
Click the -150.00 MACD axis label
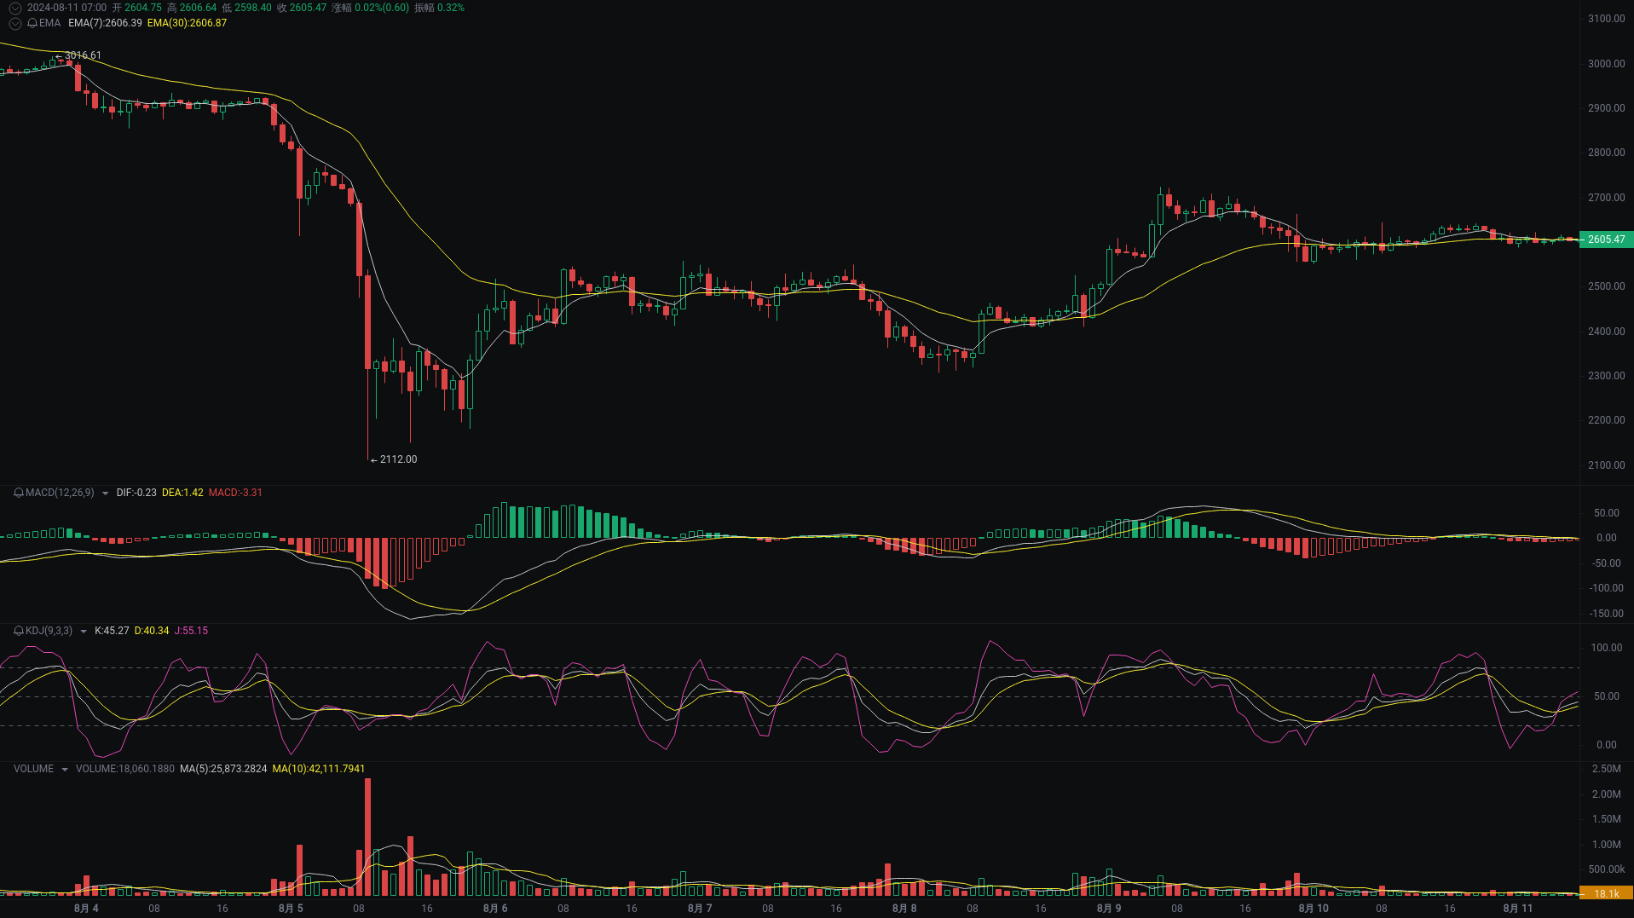(1606, 614)
